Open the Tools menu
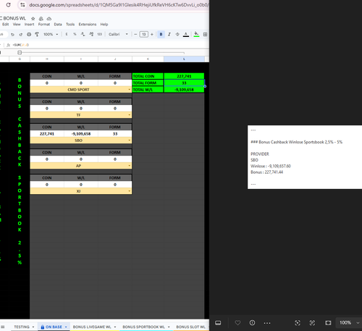362x331 pixels. (70, 25)
